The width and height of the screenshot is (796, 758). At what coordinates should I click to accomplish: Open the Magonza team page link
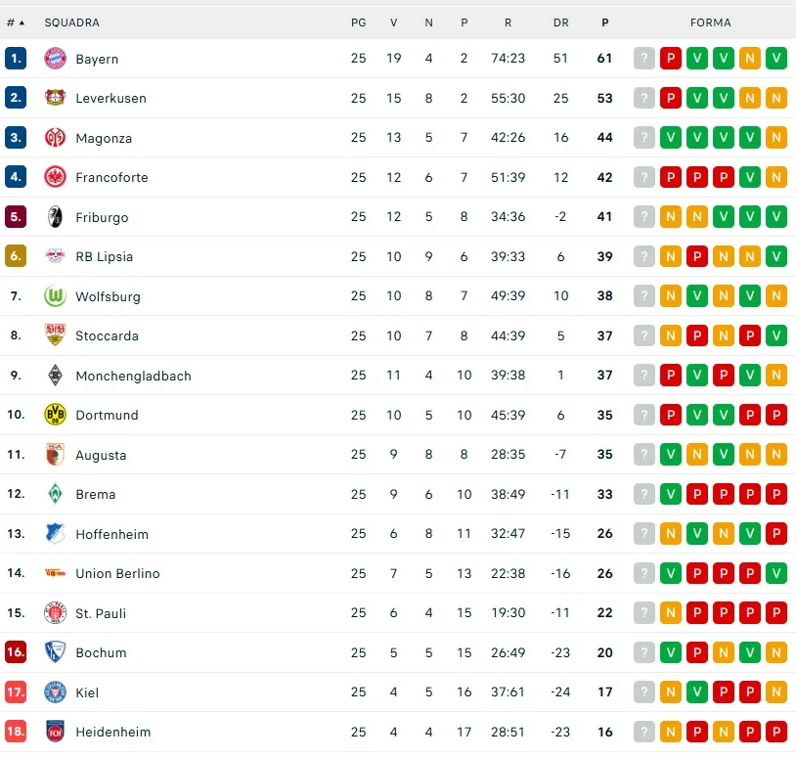tap(104, 138)
